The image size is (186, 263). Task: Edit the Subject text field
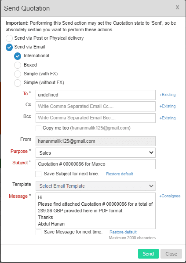pyautogui.click(x=95, y=164)
